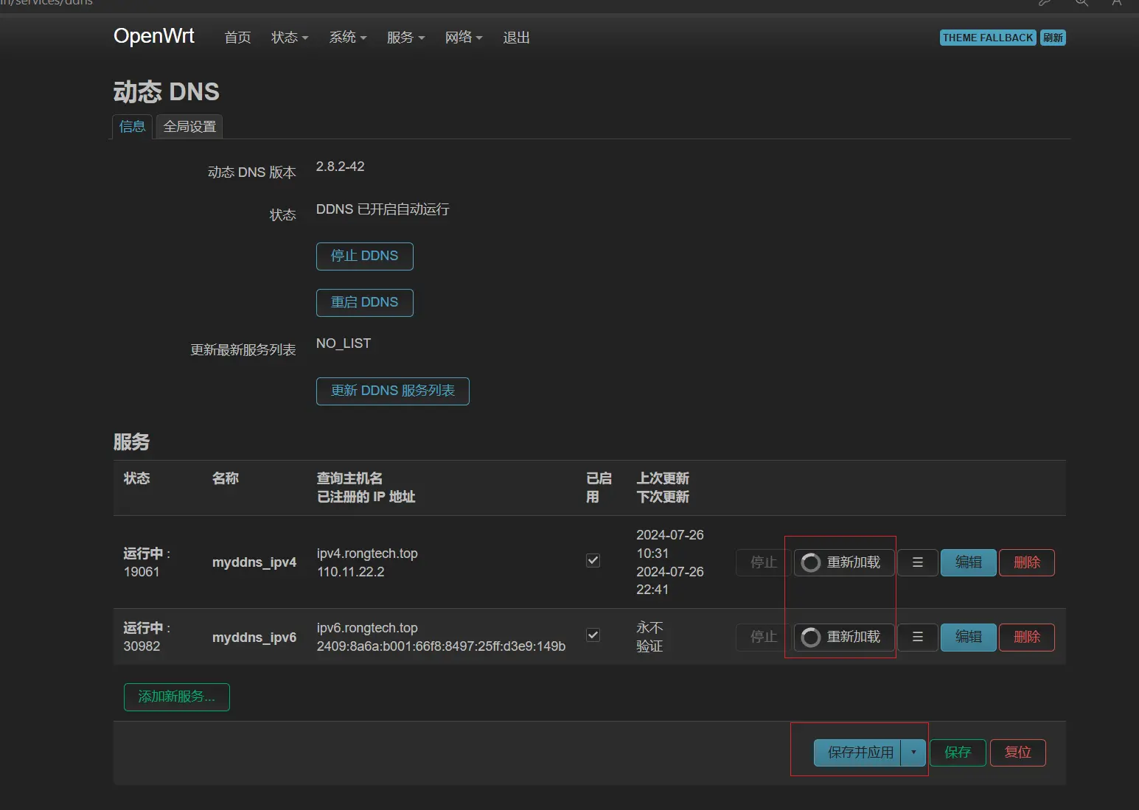Click the OpenWrt brand logo
This screenshot has height=810, width=1139.
(154, 36)
